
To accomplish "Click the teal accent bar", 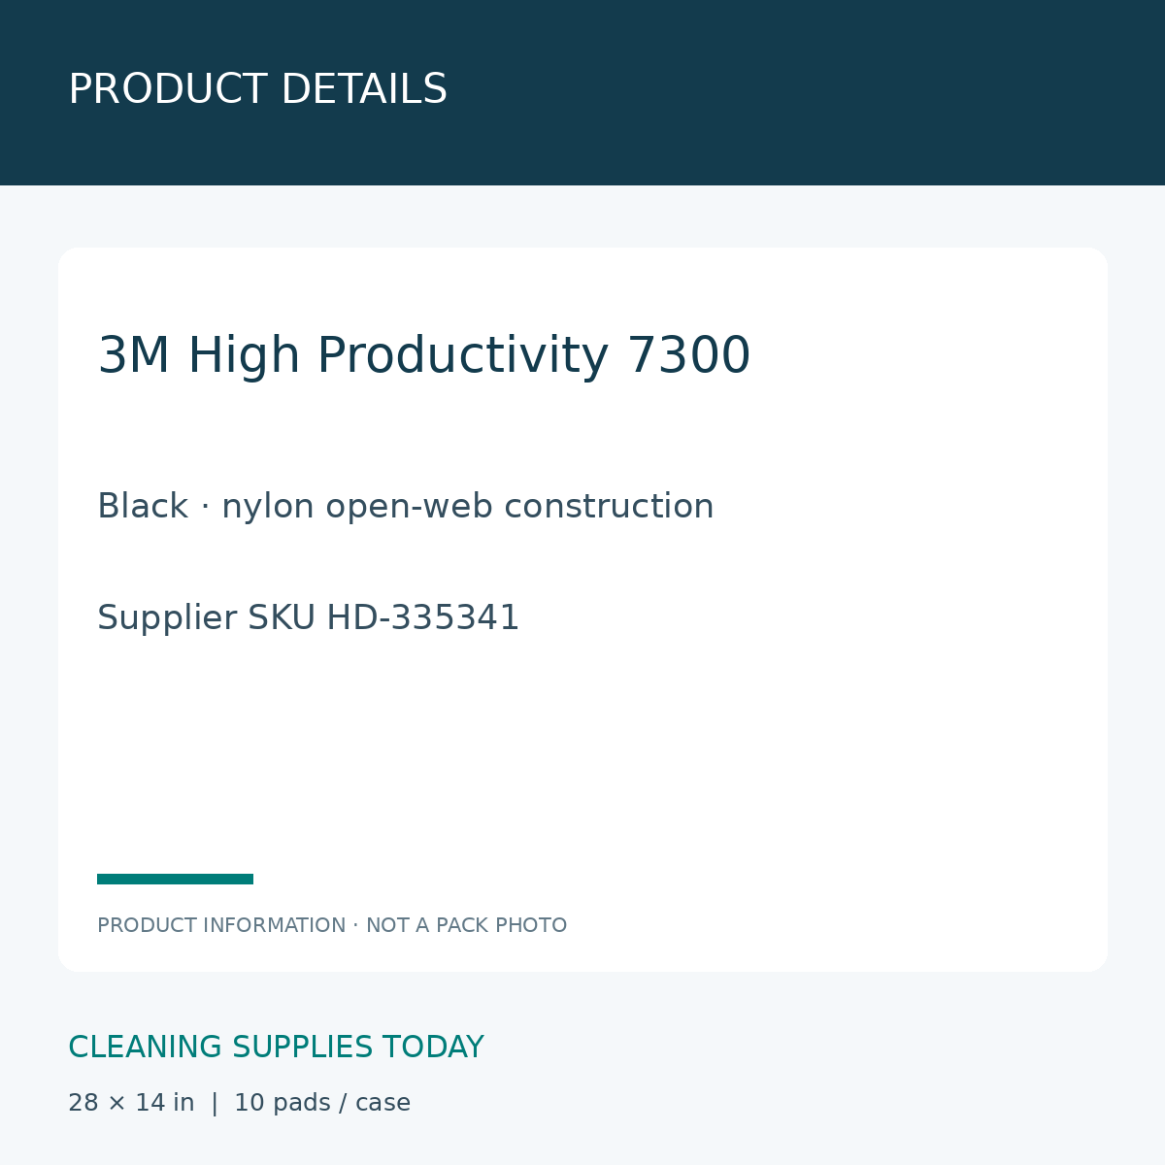I will pyautogui.click(x=175, y=880).
